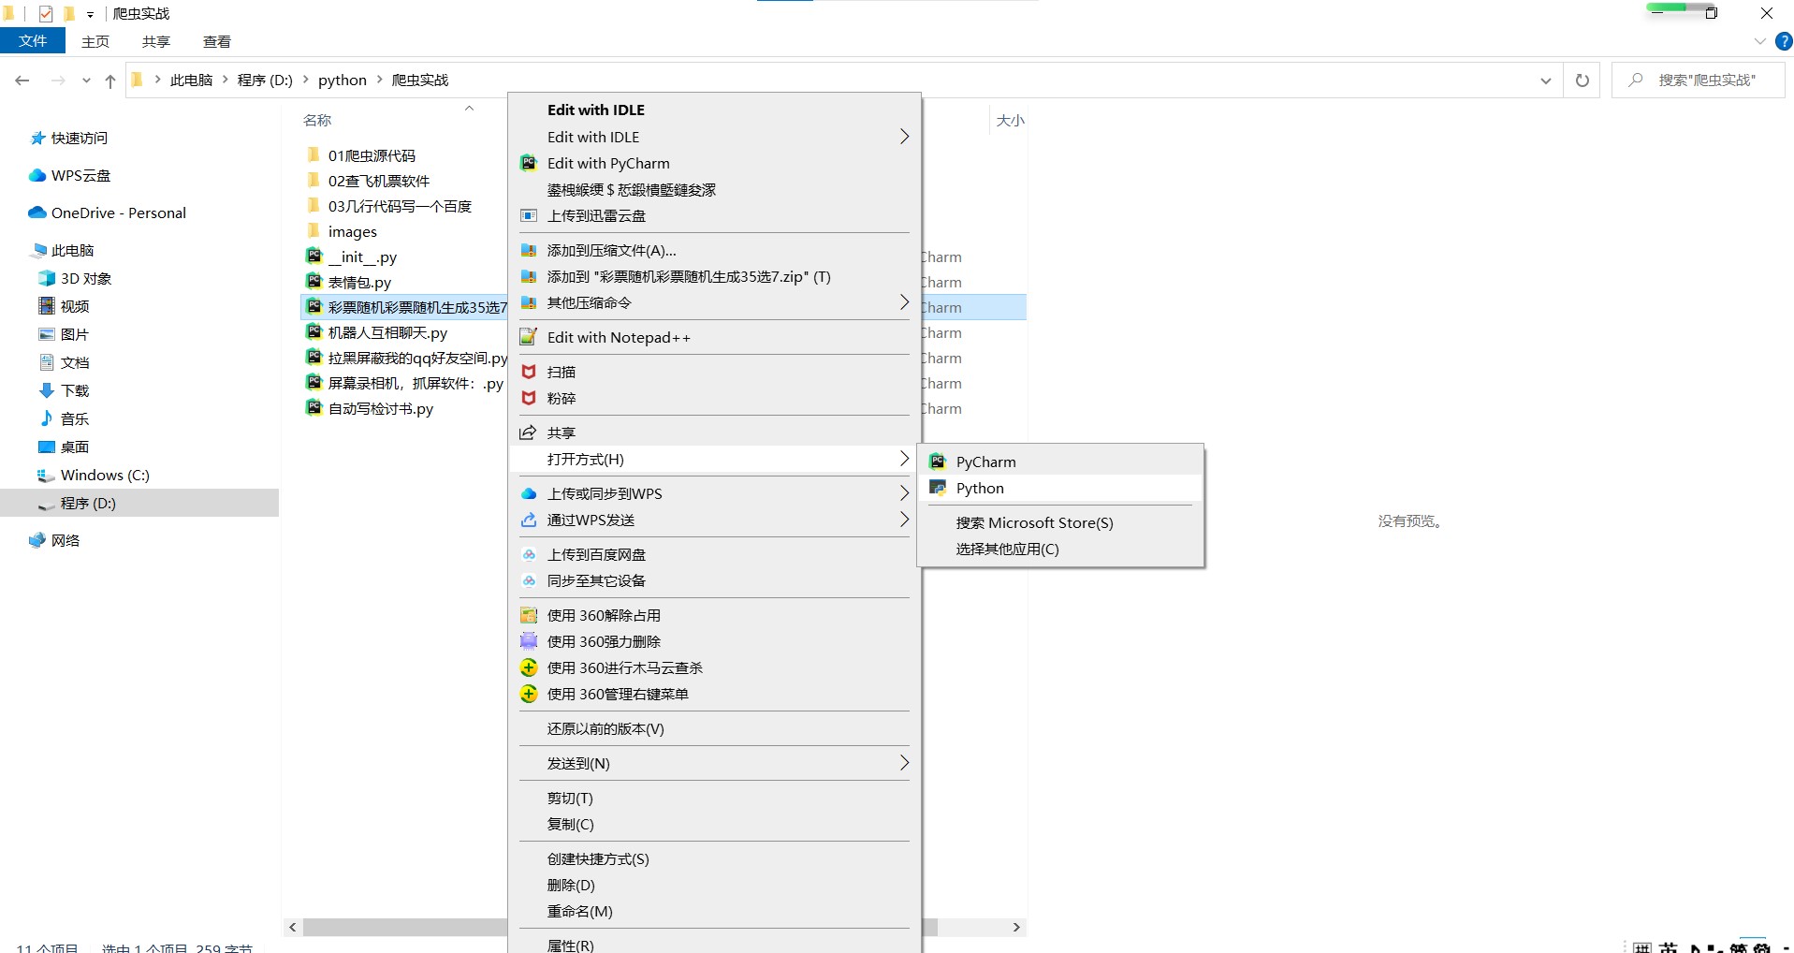The image size is (1794, 953).
Task: Switch to the 共享 ribbon tab
Action: click(x=156, y=41)
